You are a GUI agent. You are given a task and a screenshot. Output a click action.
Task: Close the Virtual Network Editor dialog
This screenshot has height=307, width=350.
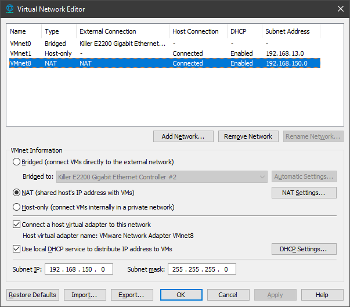(x=339, y=9)
